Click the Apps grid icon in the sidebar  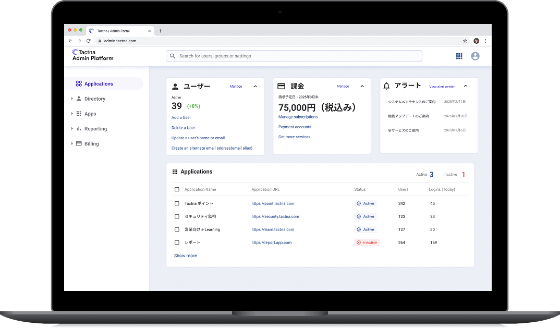coord(79,114)
